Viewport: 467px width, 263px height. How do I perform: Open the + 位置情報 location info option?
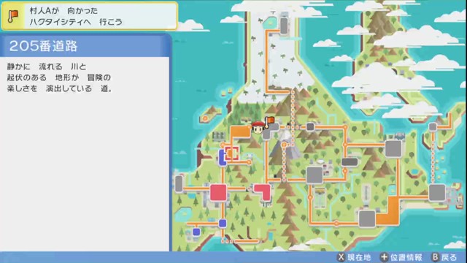click(x=401, y=257)
